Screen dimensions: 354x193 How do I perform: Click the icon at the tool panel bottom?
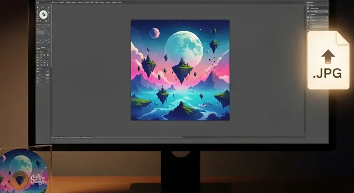click(x=38, y=81)
